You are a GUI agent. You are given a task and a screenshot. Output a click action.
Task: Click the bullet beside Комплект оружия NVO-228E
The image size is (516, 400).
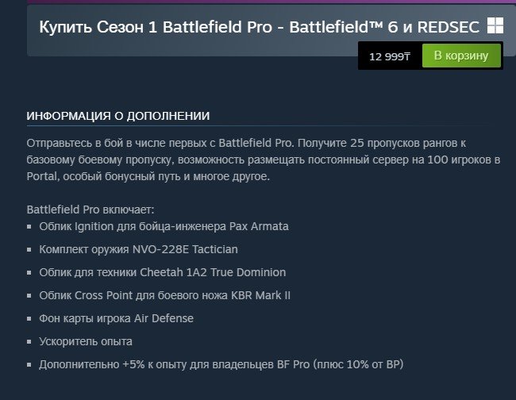point(30,250)
